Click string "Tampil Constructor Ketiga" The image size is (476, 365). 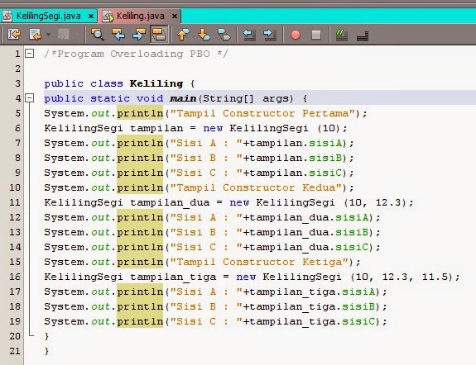click(x=259, y=262)
